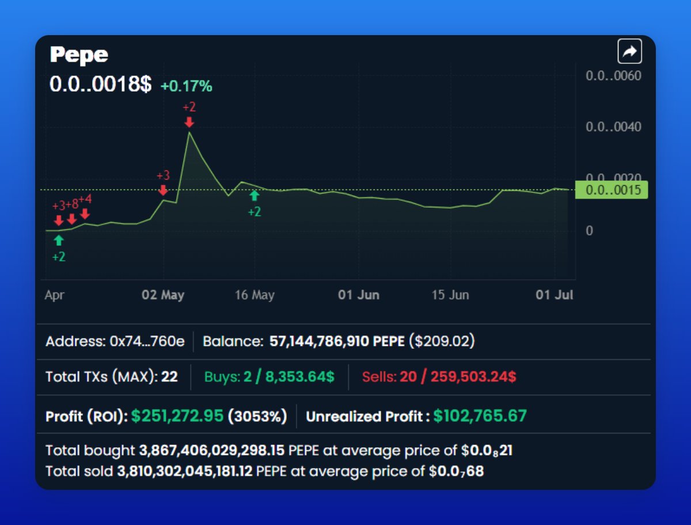Click the Pepe token title
This screenshot has height=525, width=691.
click(x=79, y=55)
